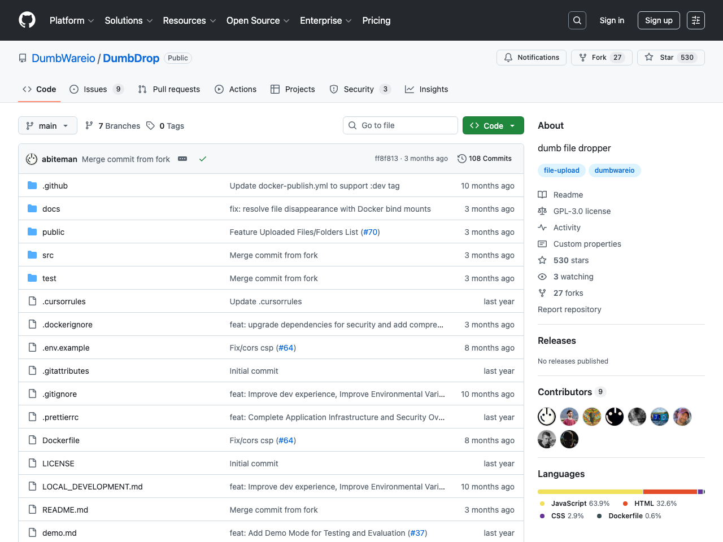This screenshot has height=542, width=723.
Task: Click the src folder icon
Action: pyautogui.click(x=32, y=255)
